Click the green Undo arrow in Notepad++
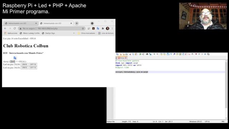Viewport: 229px width, 129px height. pyautogui.click(x=140, y=54)
